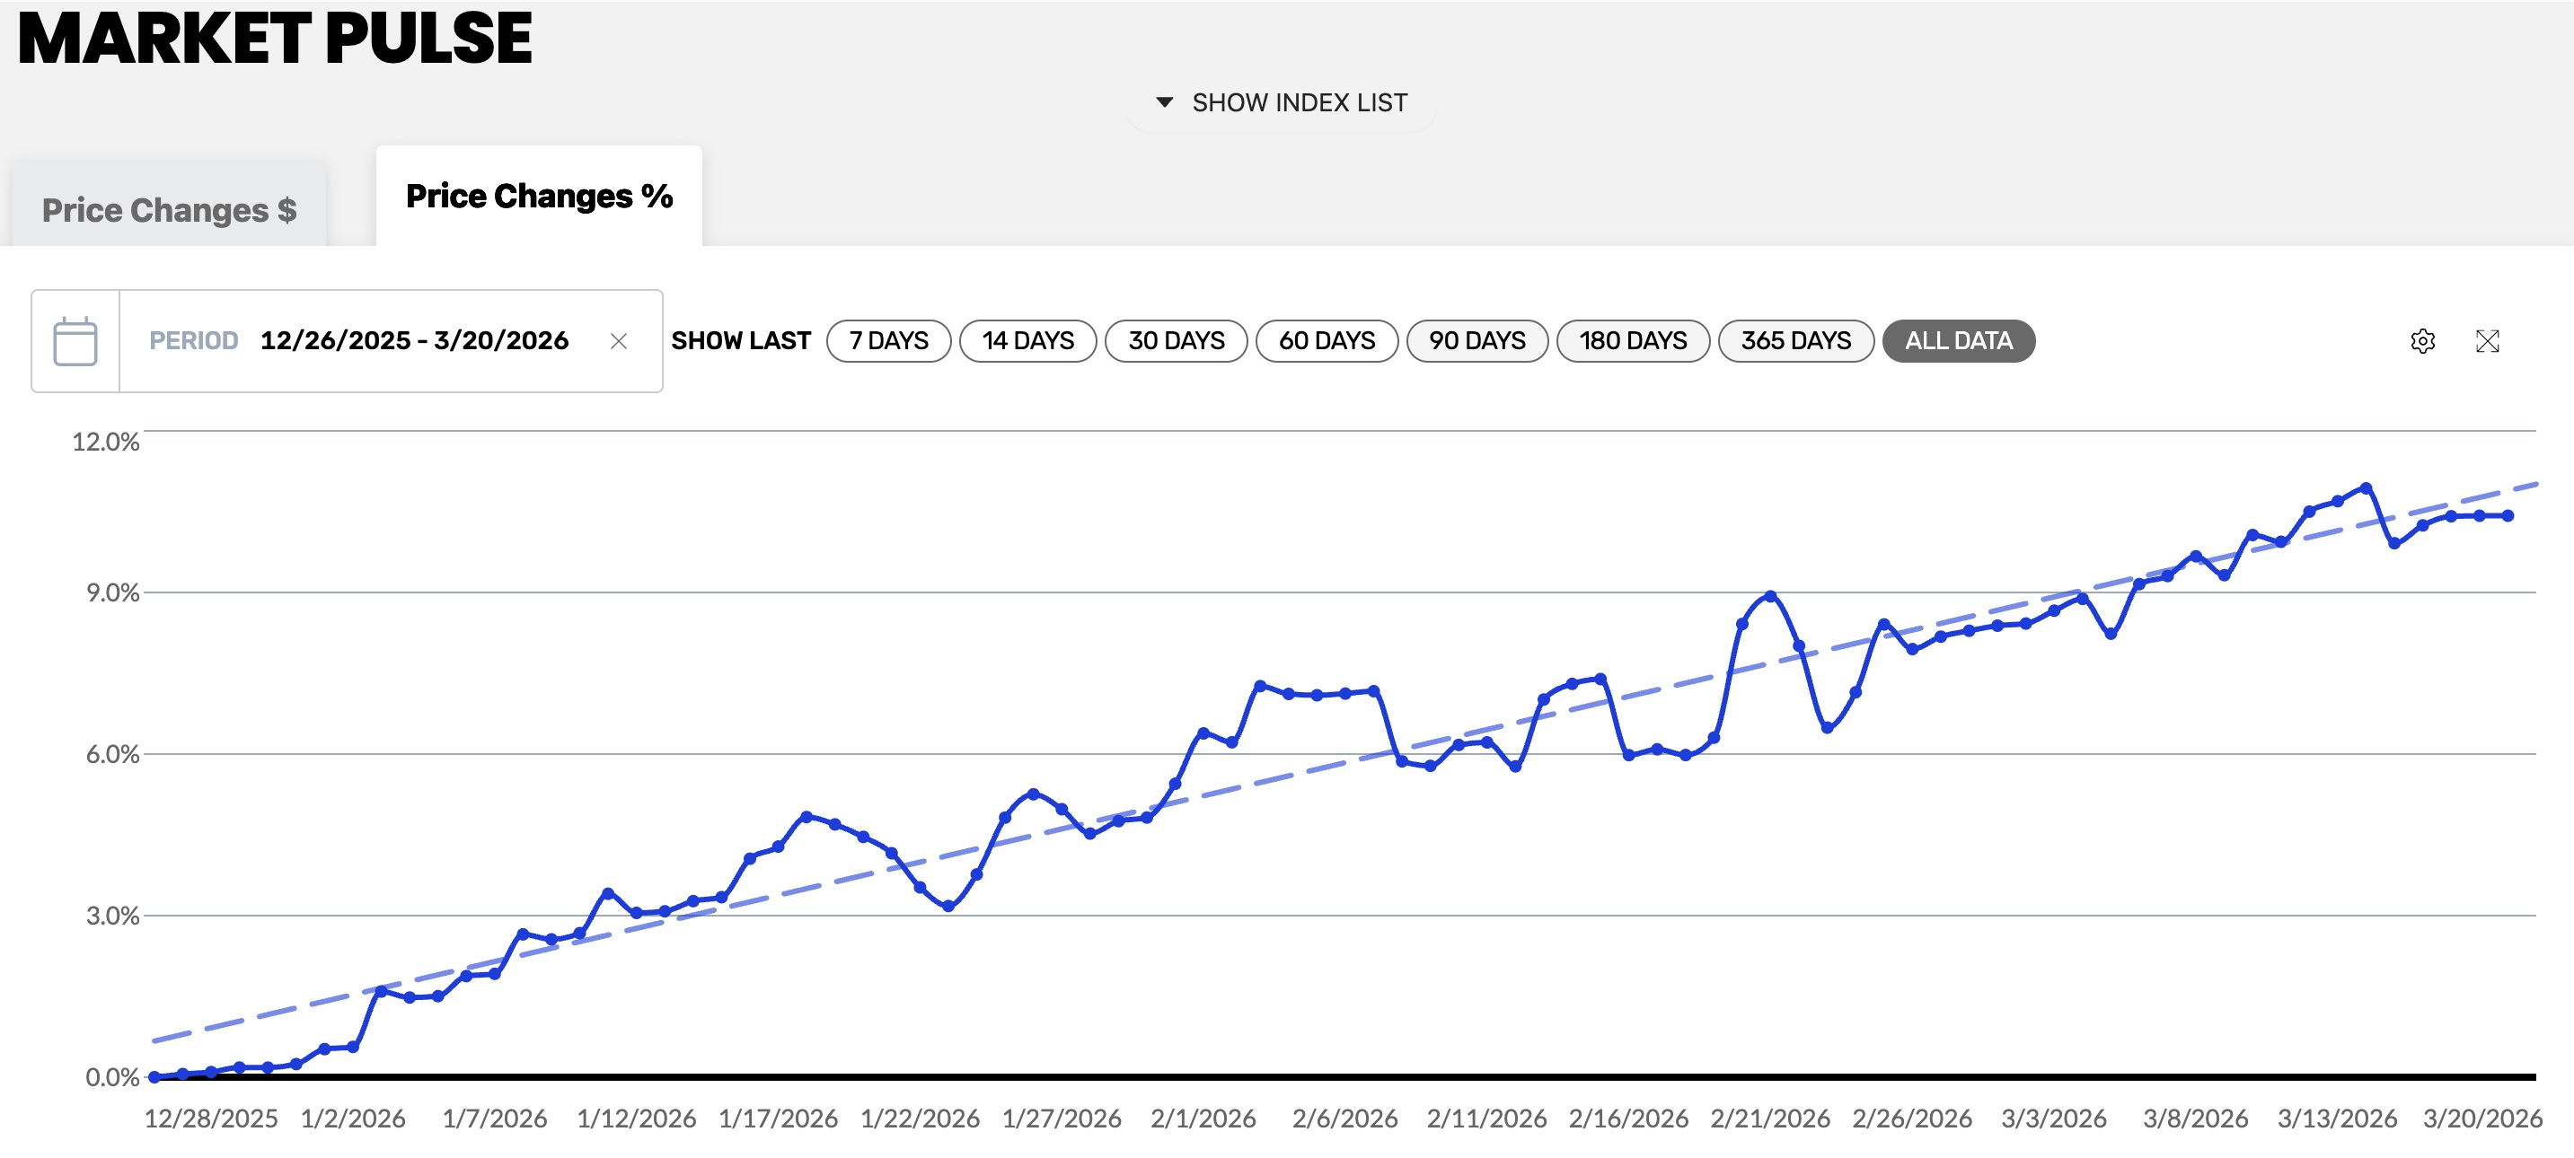Pick the 180 DAYS option
Image resolution: width=2574 pixels, height=1158 pixels.
click(x=1633, y=341)
